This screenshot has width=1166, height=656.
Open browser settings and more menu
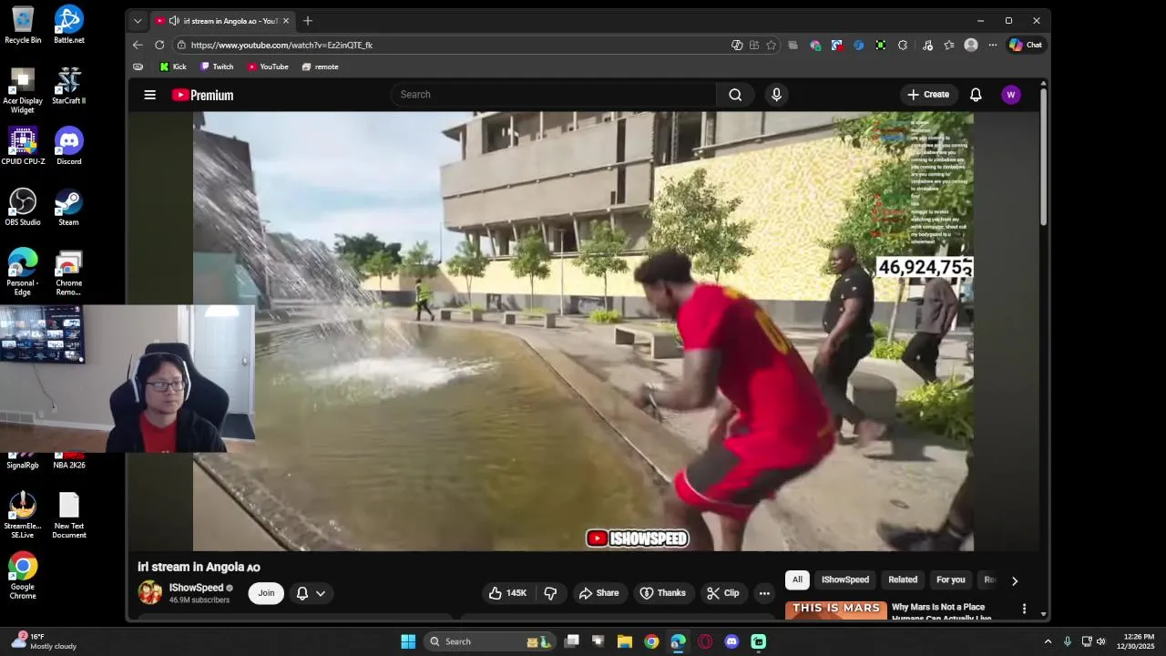[993, 45]
